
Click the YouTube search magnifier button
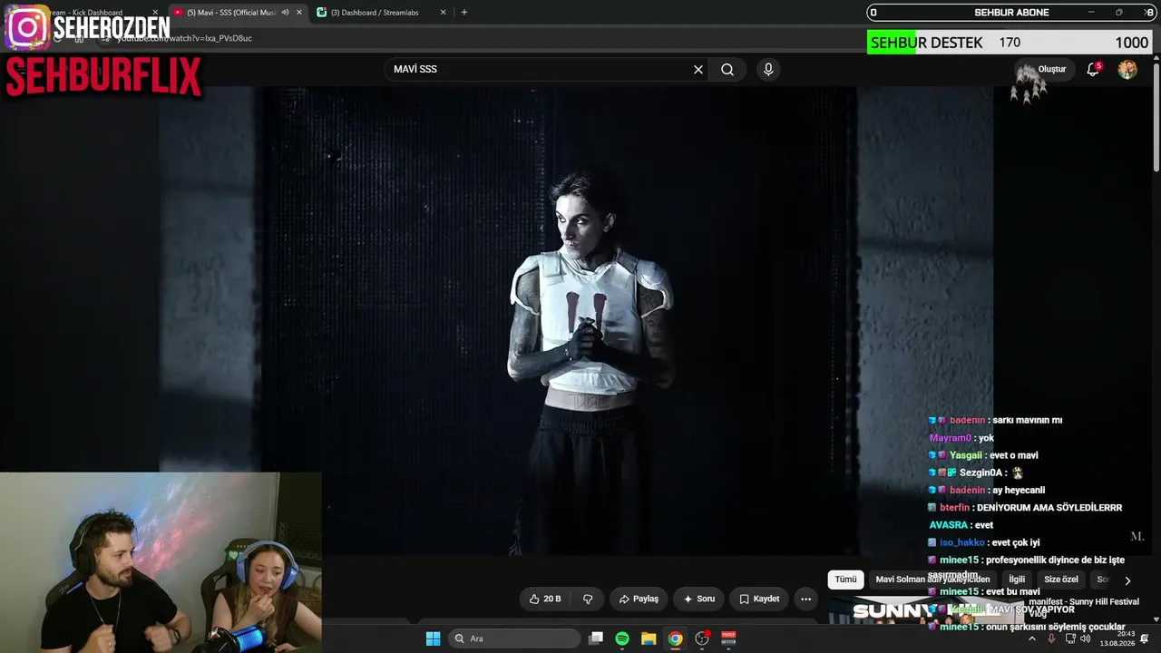tap(727, 70)
